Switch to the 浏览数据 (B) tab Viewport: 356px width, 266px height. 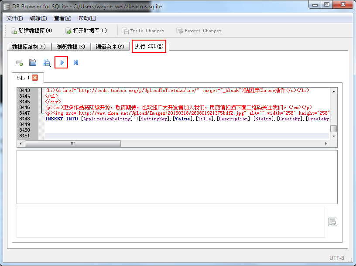coord(71,47)
